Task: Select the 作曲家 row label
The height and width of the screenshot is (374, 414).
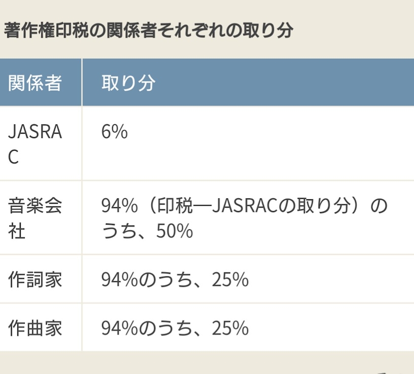Action: [35, 328]
